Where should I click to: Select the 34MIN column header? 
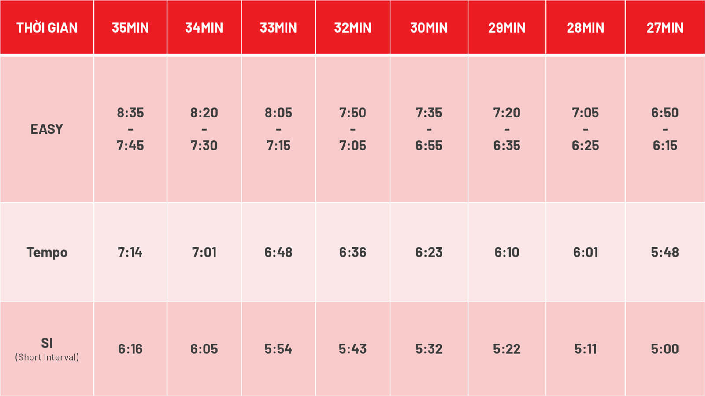click(204, 27)
